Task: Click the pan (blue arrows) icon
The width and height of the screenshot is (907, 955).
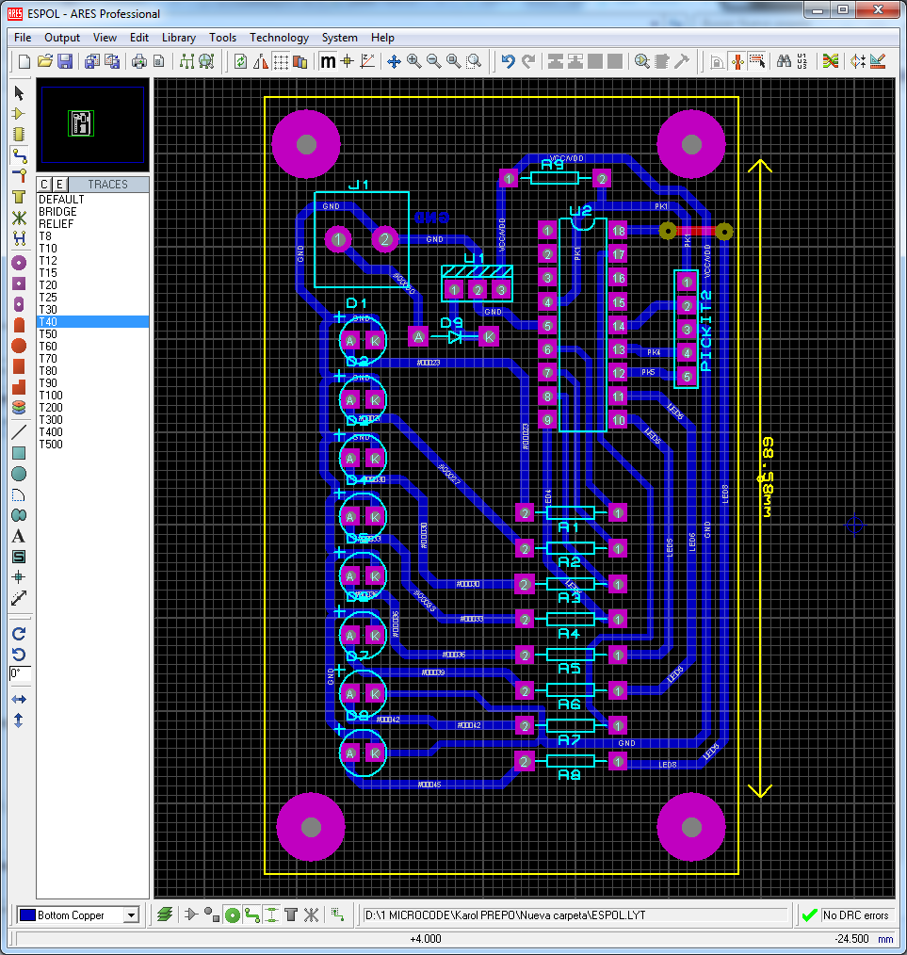Action: (394, 61)
